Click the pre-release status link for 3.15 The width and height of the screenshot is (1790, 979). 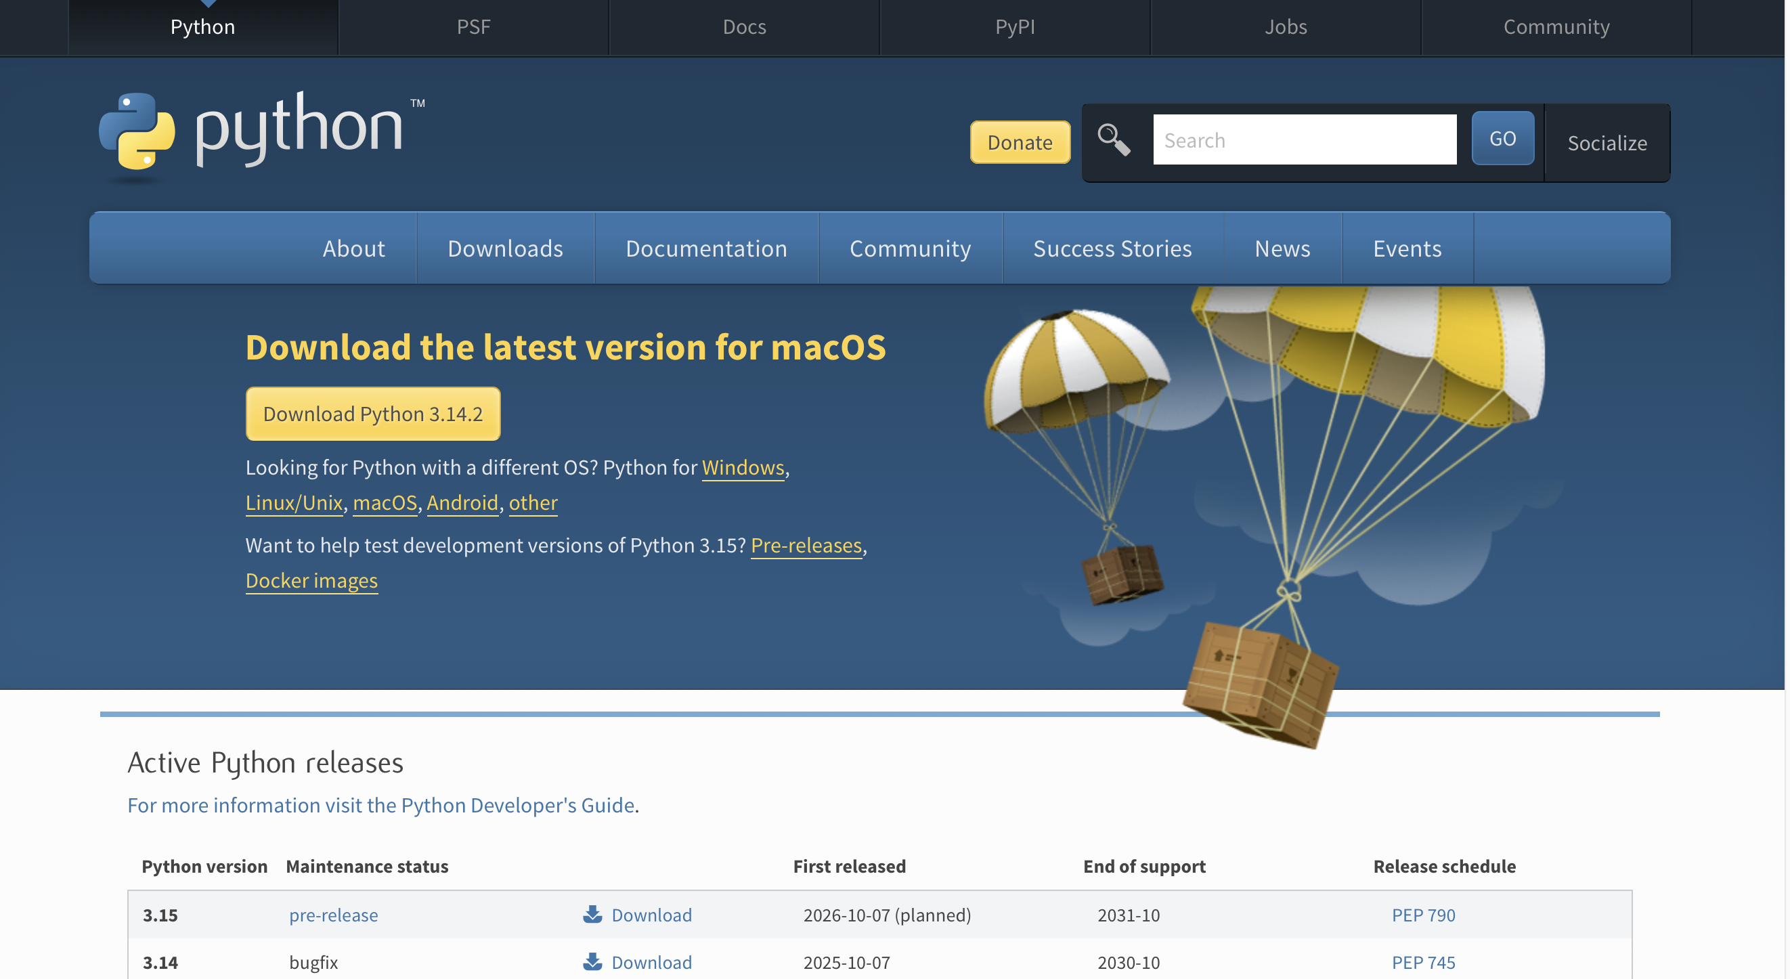coord(334,915)
